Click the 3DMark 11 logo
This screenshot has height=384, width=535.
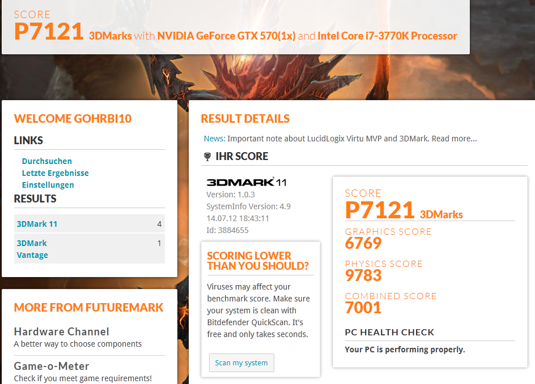[247, 182]
